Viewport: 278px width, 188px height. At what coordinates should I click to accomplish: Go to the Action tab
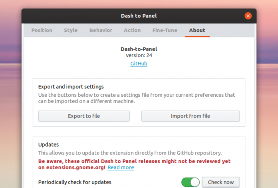tap(132, 30)
